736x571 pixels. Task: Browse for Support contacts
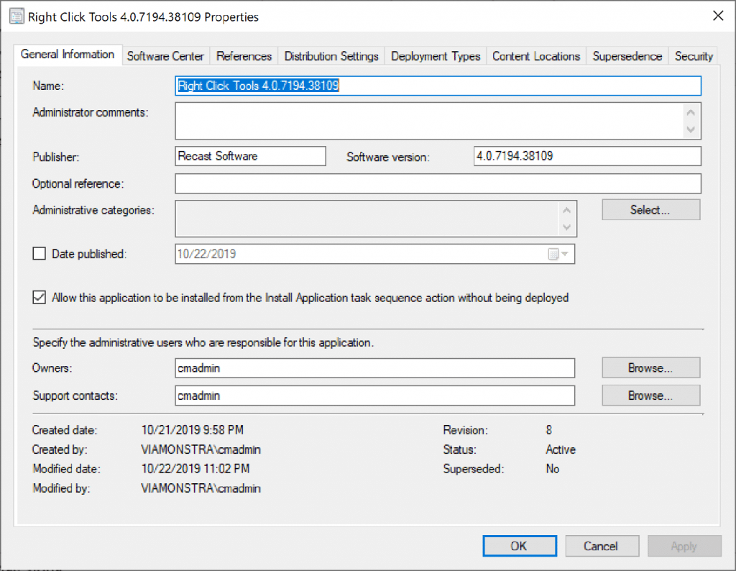(x=650, y=395)
